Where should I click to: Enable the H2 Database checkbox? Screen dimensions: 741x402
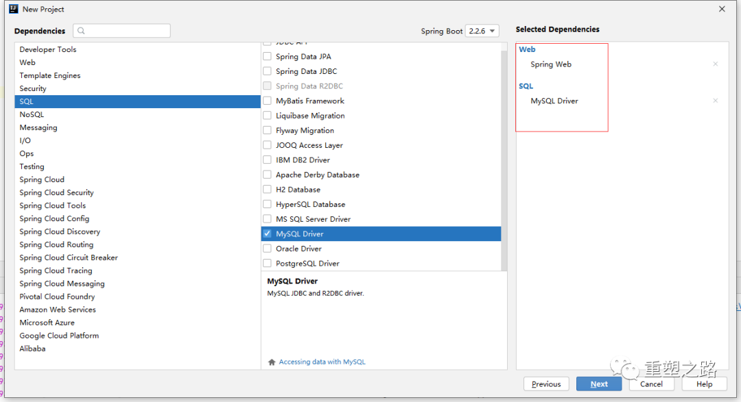click(x=268, y=190)
